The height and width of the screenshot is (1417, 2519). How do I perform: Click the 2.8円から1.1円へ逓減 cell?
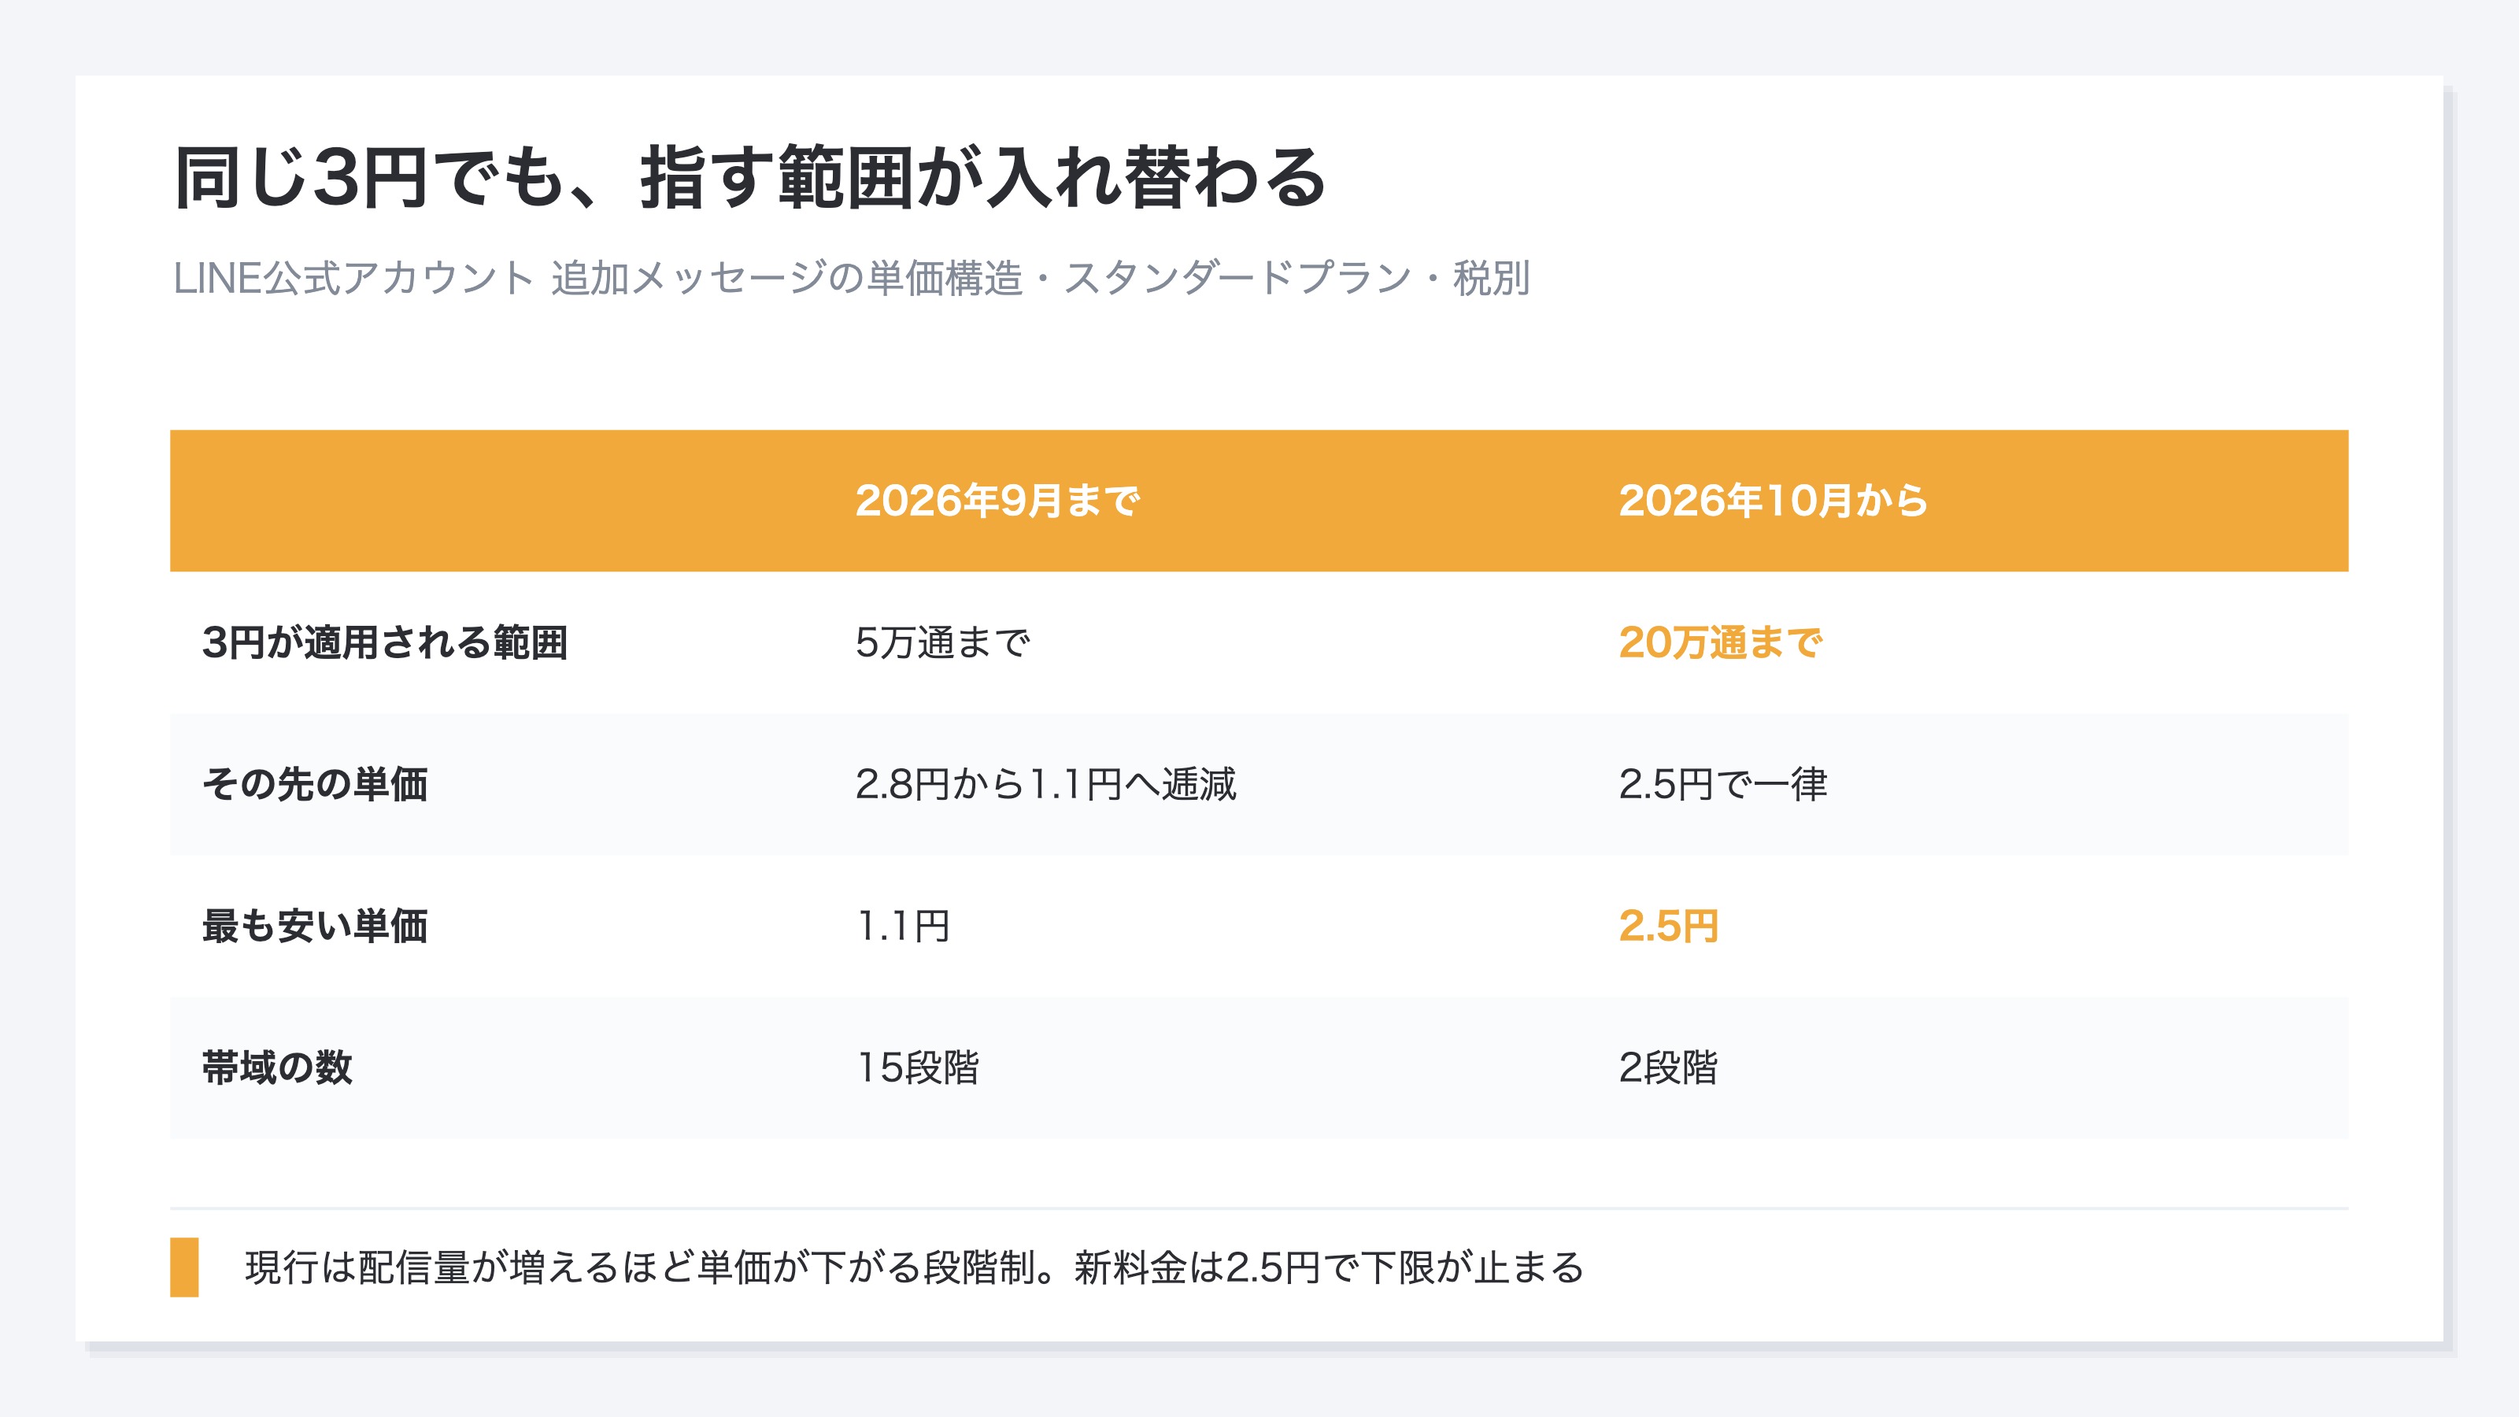point(1045,784)
